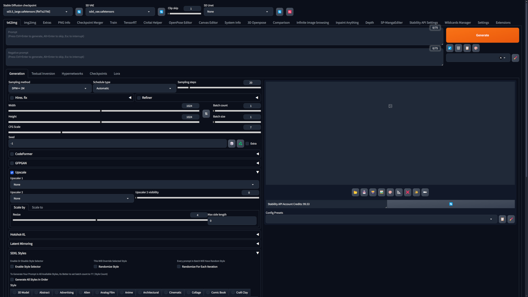
Task: Tick the Enable Style Selector checkbox
Action: tap(12, 266)
